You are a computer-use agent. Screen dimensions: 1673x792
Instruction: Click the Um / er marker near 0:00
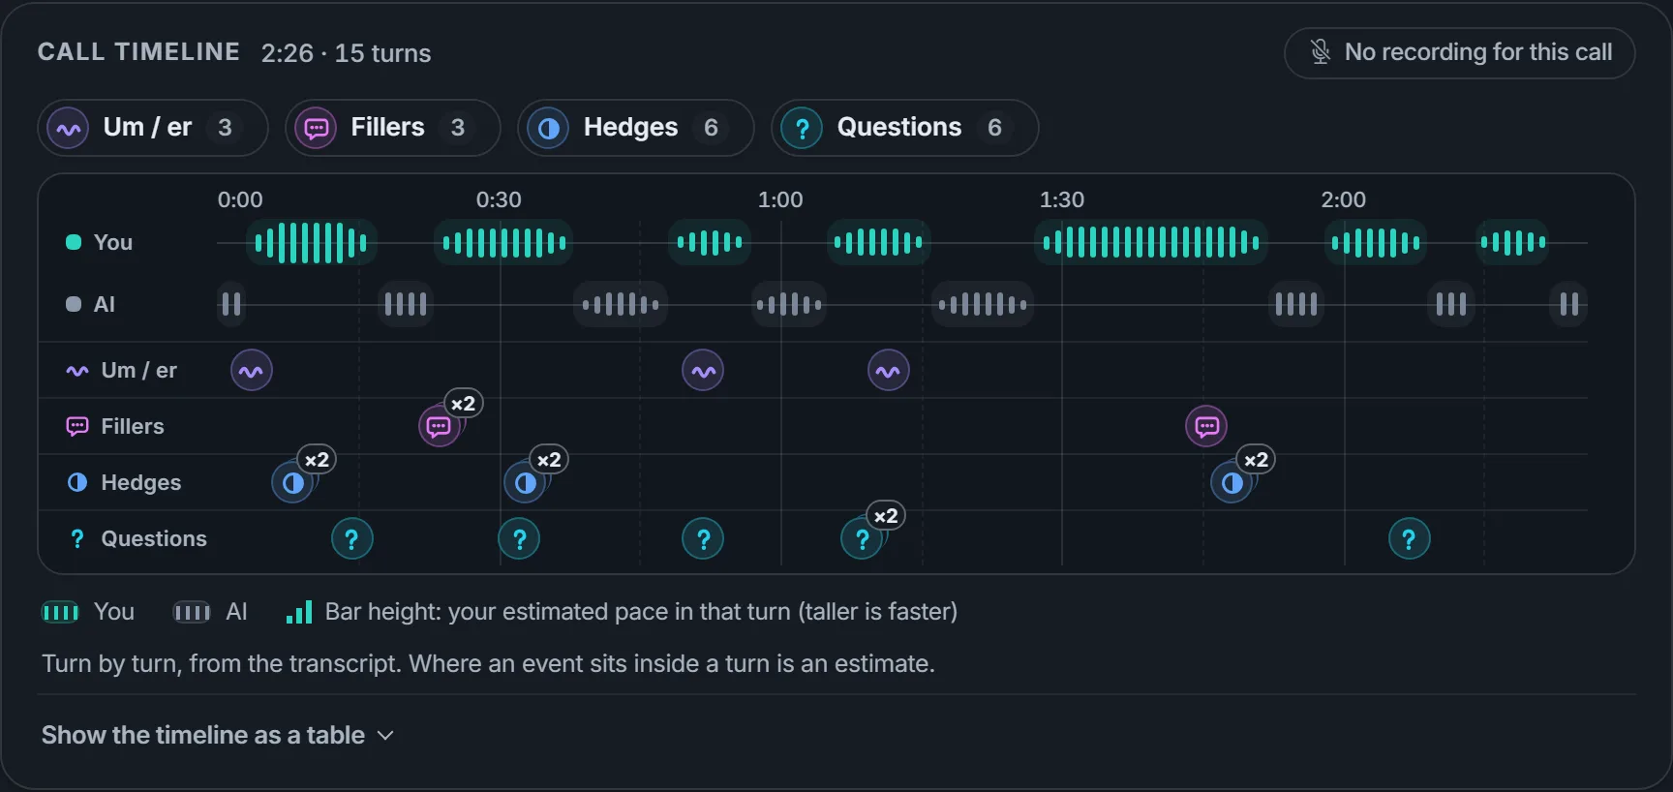coord(252,370)
